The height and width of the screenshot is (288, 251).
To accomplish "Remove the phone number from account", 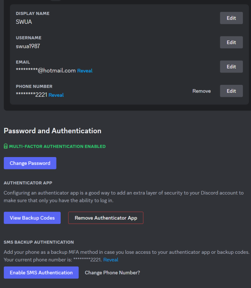I will (201, 91).
